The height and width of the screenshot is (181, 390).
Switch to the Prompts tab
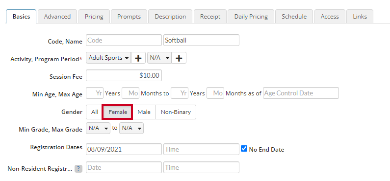(129, 17)
